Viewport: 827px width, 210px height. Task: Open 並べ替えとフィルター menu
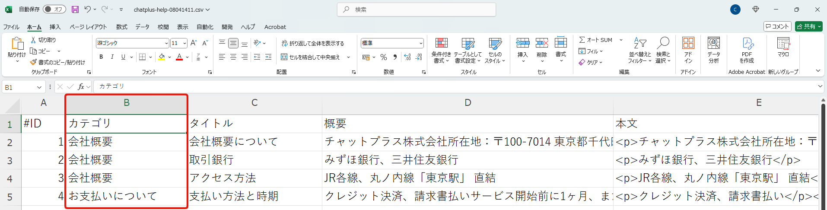tap(640, 51)
